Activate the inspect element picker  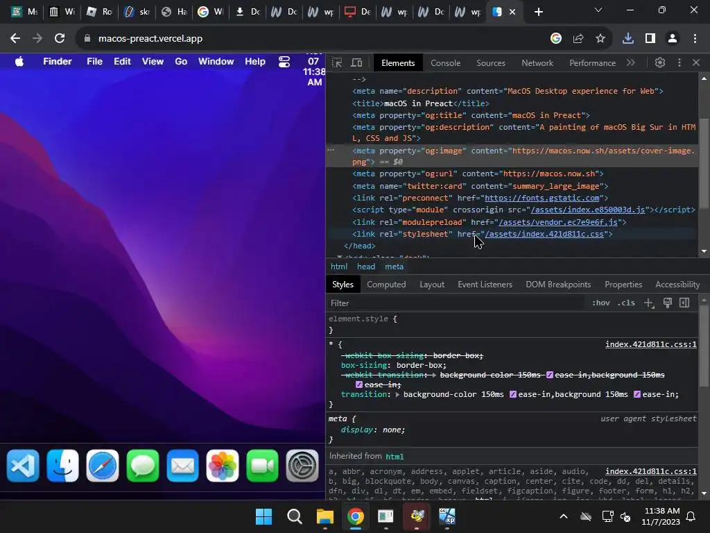pos(337,62)
